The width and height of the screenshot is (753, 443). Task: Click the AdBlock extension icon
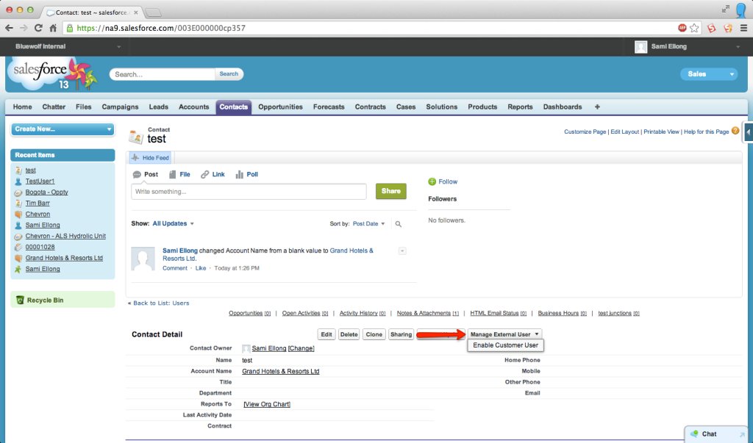coord(682,28)
